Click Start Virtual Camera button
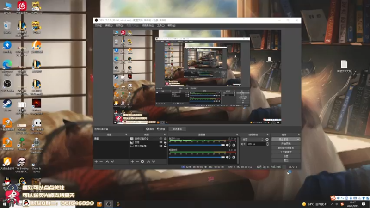Screen dimensions: 370x208 286,148
